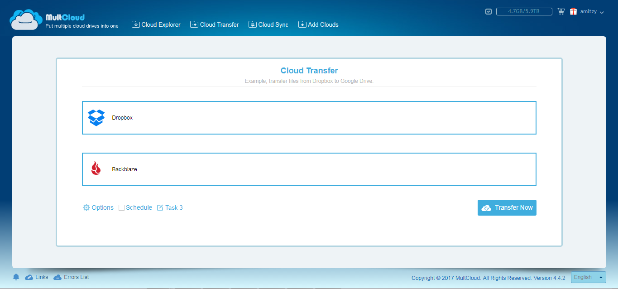Screen dimensions: 618x289
Task: Open Cloud Explorer from the top navigation
Action: point(156,24)
